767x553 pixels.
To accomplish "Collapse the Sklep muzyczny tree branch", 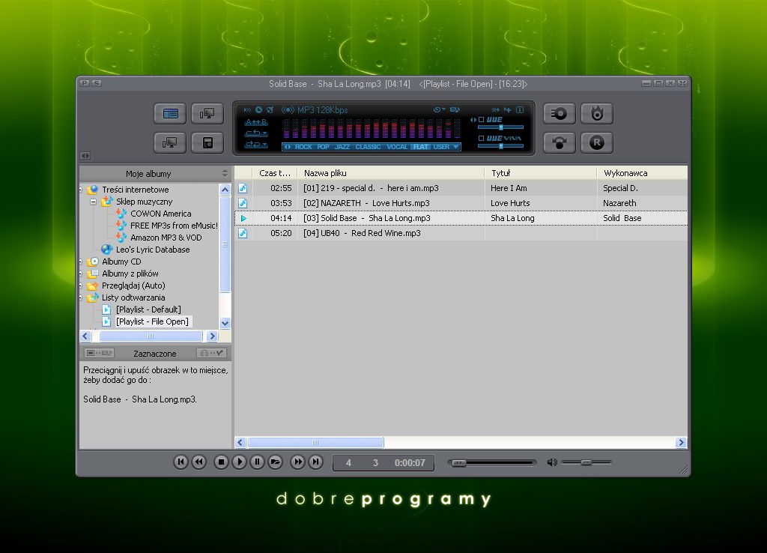I will pyautogui.click(x=93, y=201).
